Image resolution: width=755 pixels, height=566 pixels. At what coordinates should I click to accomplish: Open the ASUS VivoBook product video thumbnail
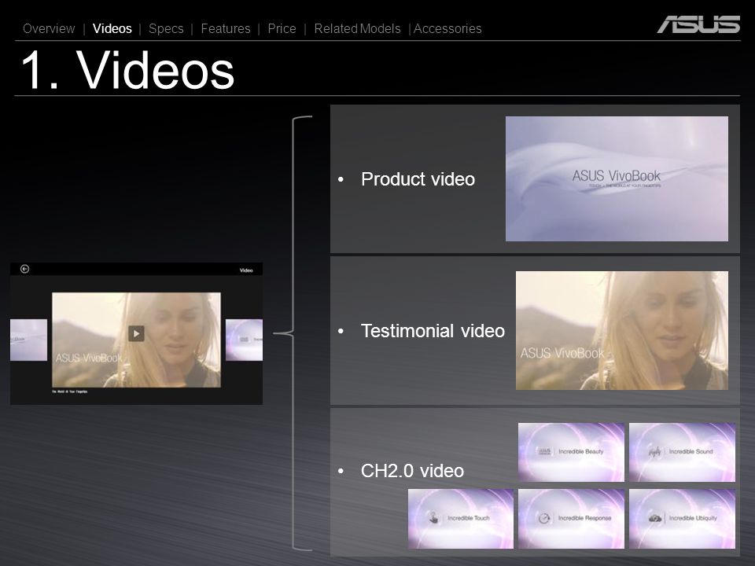(x=617, y=178)
